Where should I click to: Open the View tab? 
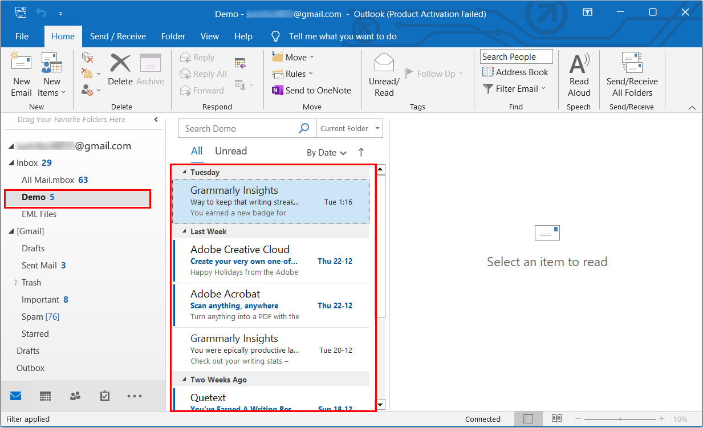(x=210, y=36)
